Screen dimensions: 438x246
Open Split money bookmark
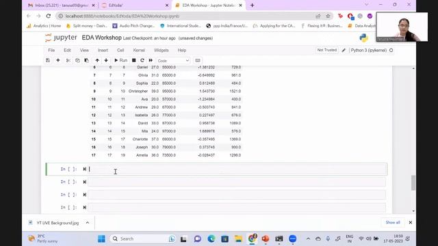click(87, 26)
